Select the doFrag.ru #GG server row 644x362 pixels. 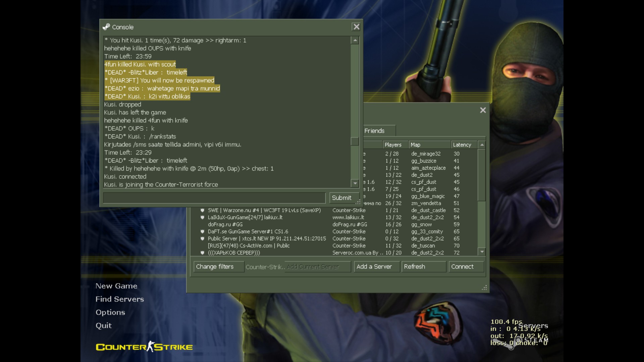click(333, 225)
